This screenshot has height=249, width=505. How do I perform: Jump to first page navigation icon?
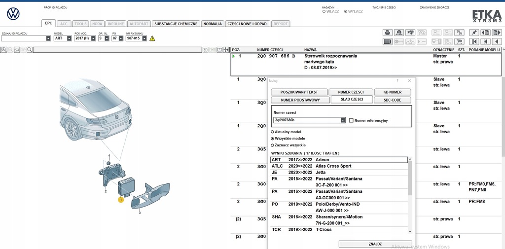(473, 41)
